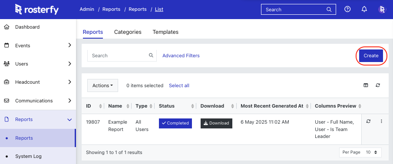Open the help question mark icon

[x=347, y=9]
